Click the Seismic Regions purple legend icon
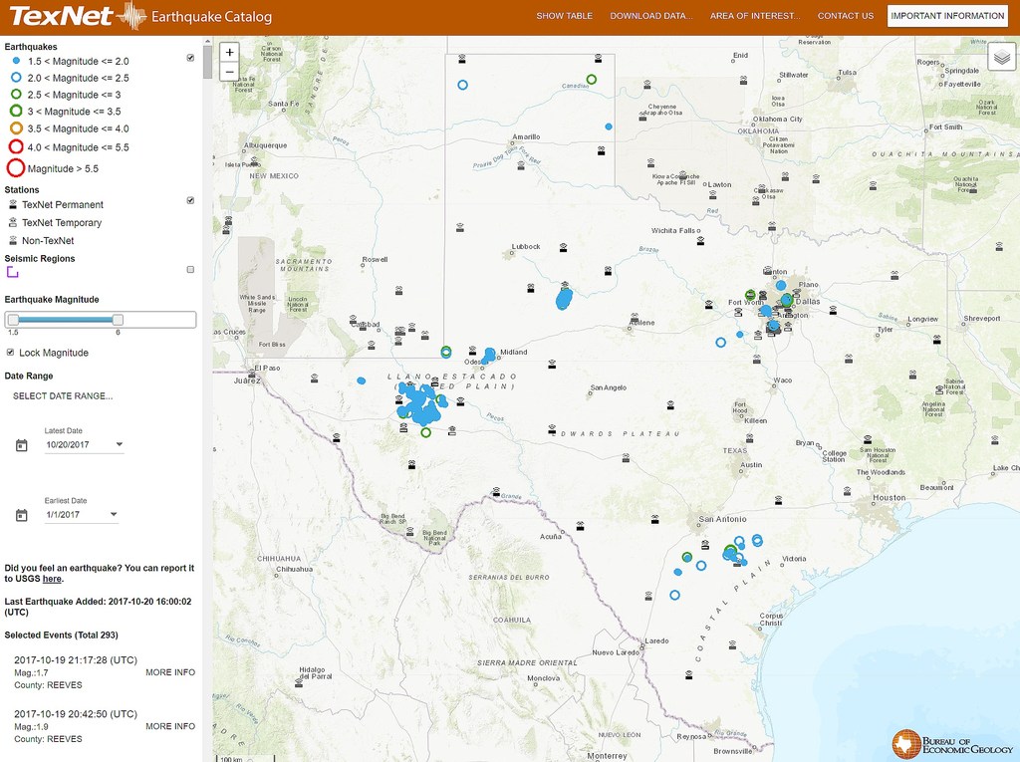This screenshot has height=762, width=1020. [x=12, y=272]
